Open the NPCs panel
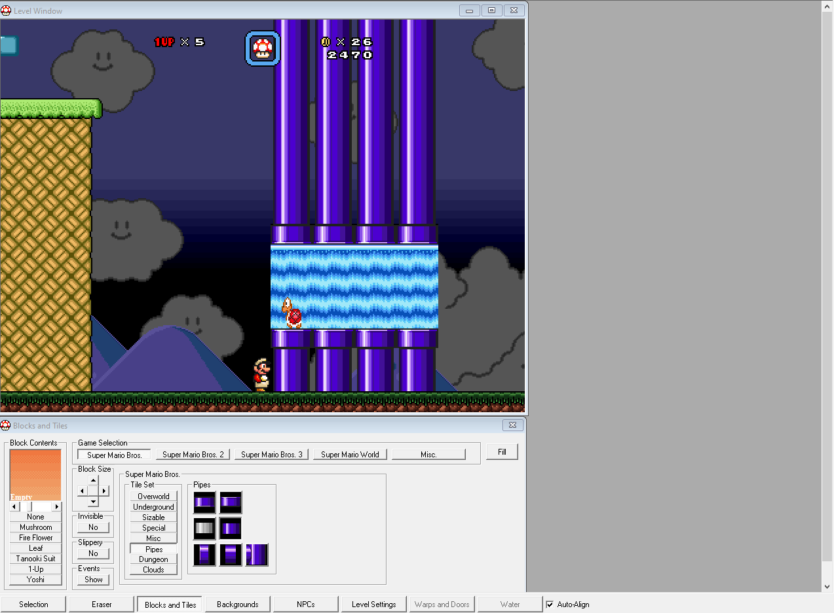The height and width of the screenshot is (613, 834). click(306, 604)
